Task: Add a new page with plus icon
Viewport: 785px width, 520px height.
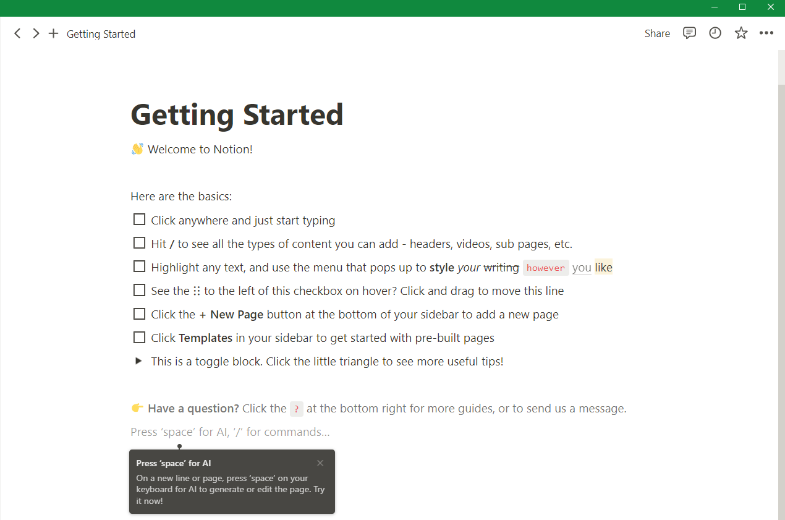Action: pyautogui.click(x=54, y=33)
